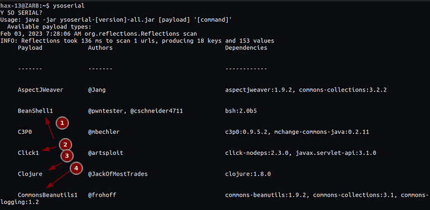
Task: Click the AspectJWeaver payload name
Action: coord(41,90)
